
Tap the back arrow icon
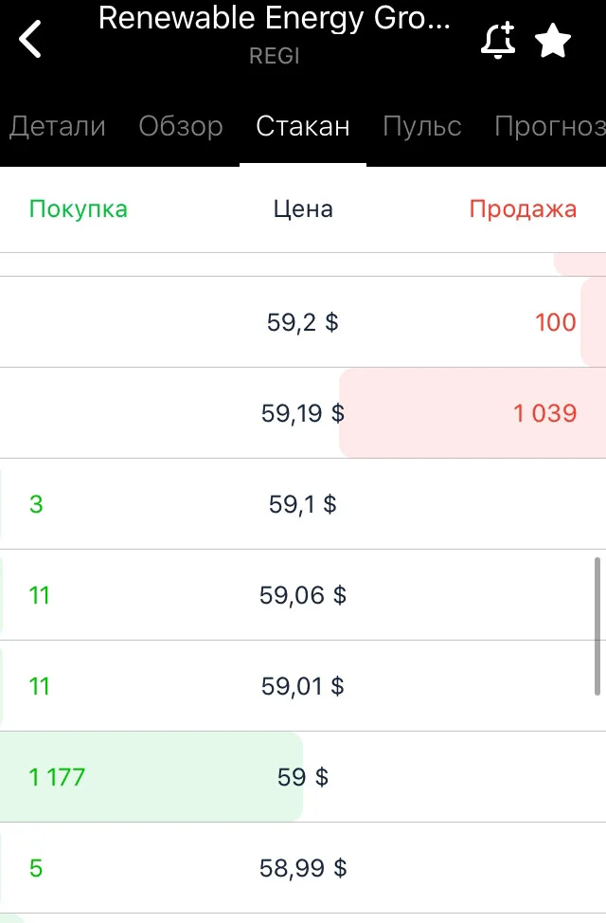tap(30, 39)
